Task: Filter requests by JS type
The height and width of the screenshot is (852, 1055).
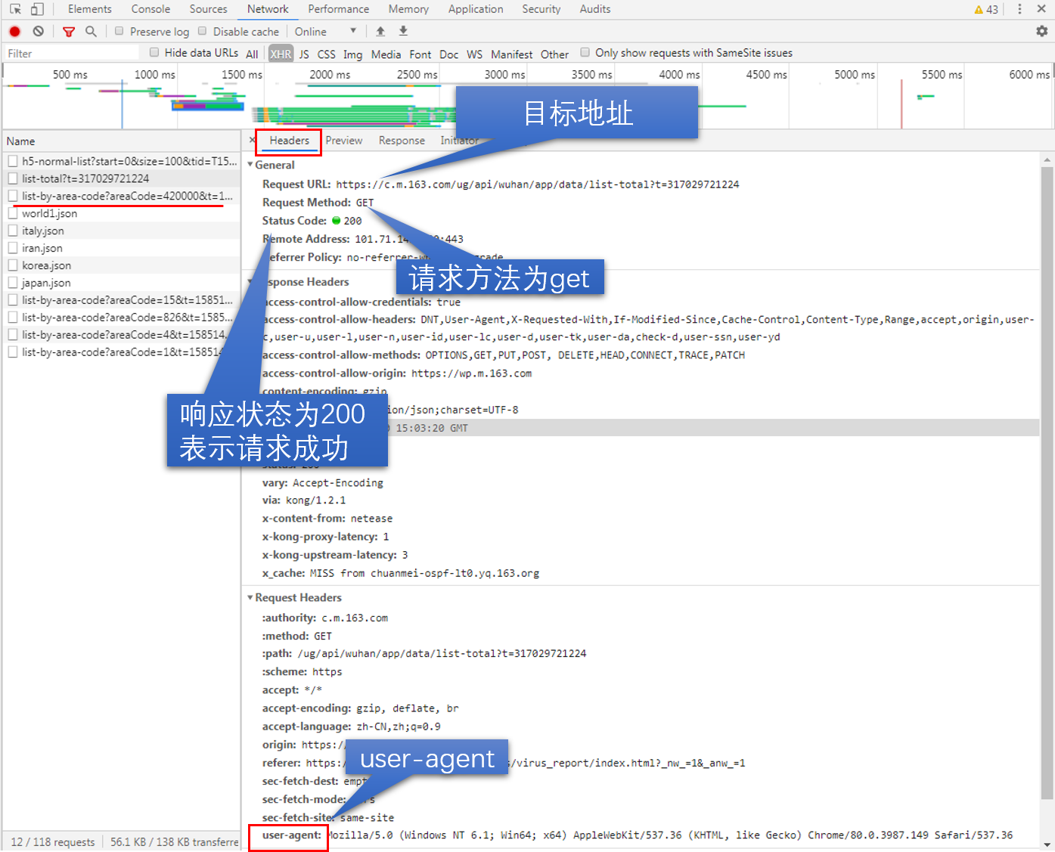Action: 304,54
